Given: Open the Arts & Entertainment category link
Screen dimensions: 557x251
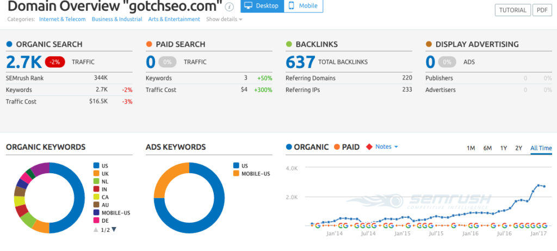Looking at the screenshot, I should coord(174,19).
